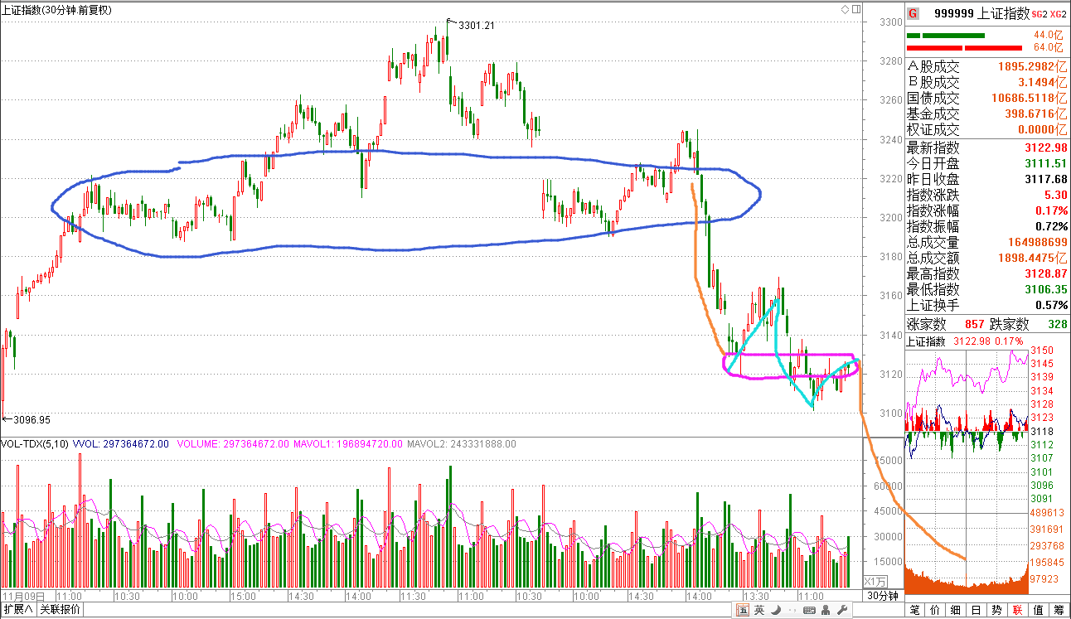Expand the '扩展∧' panel
This screenshot has height=619, width=1071.
point(17,610)
